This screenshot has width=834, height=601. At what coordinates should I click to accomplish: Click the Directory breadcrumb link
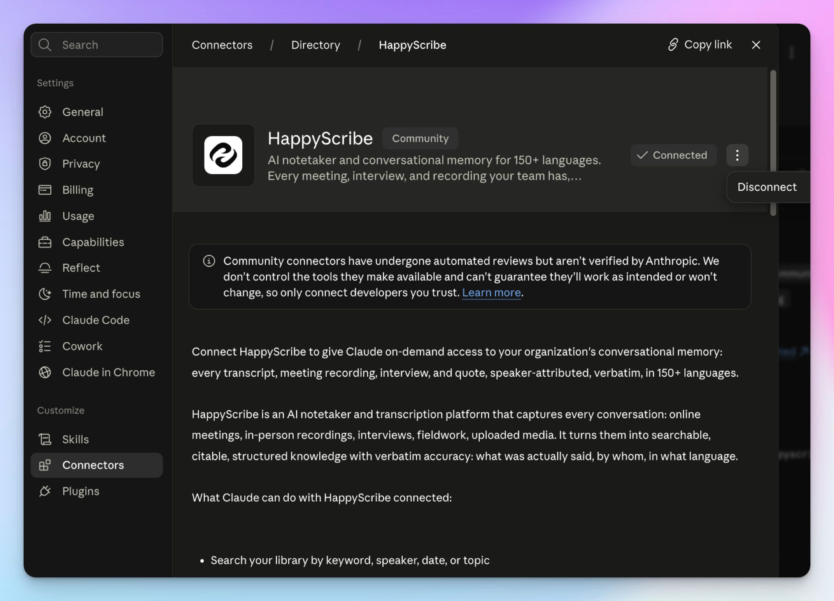(316, 45)
